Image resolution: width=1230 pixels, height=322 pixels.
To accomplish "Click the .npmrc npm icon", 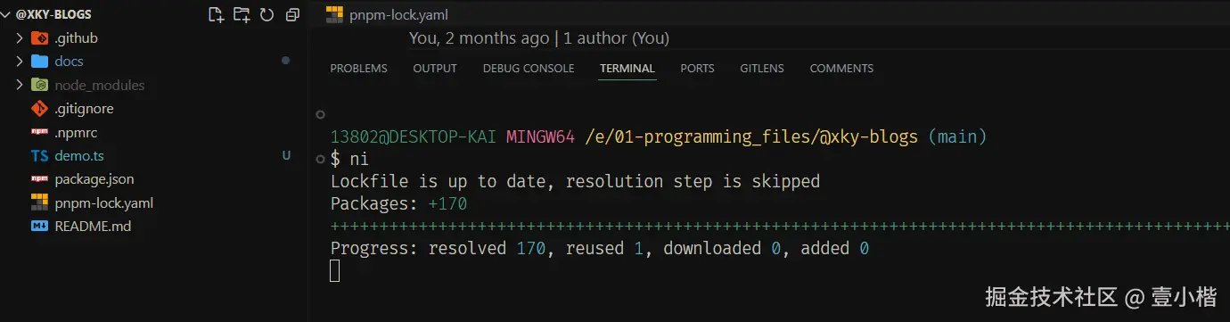I will coord(39,132).
